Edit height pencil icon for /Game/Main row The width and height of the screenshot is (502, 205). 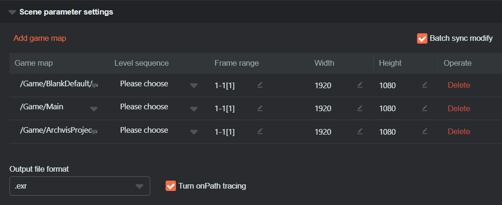[x=425, y=108]
